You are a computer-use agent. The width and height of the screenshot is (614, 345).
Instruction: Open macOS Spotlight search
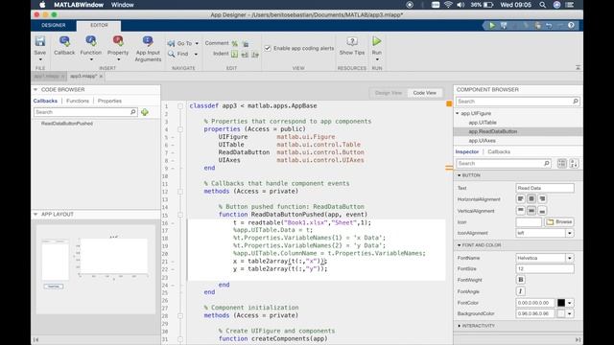coord(542,5)
